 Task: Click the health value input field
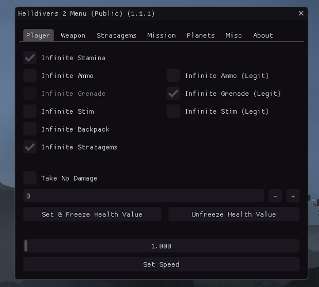pyautogui.click(x=144, y=196)
